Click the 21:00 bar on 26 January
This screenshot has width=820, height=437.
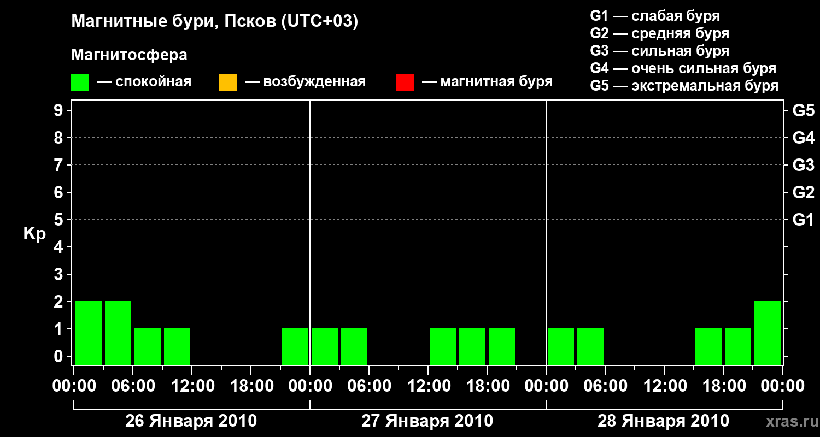pos(295,346)
